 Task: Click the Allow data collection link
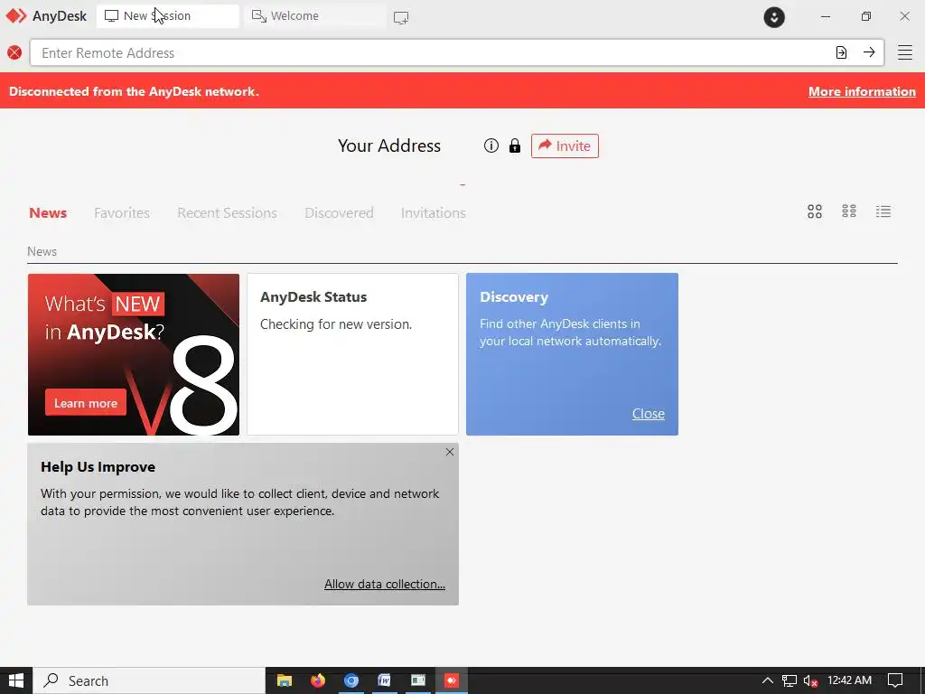click(385, 585)
